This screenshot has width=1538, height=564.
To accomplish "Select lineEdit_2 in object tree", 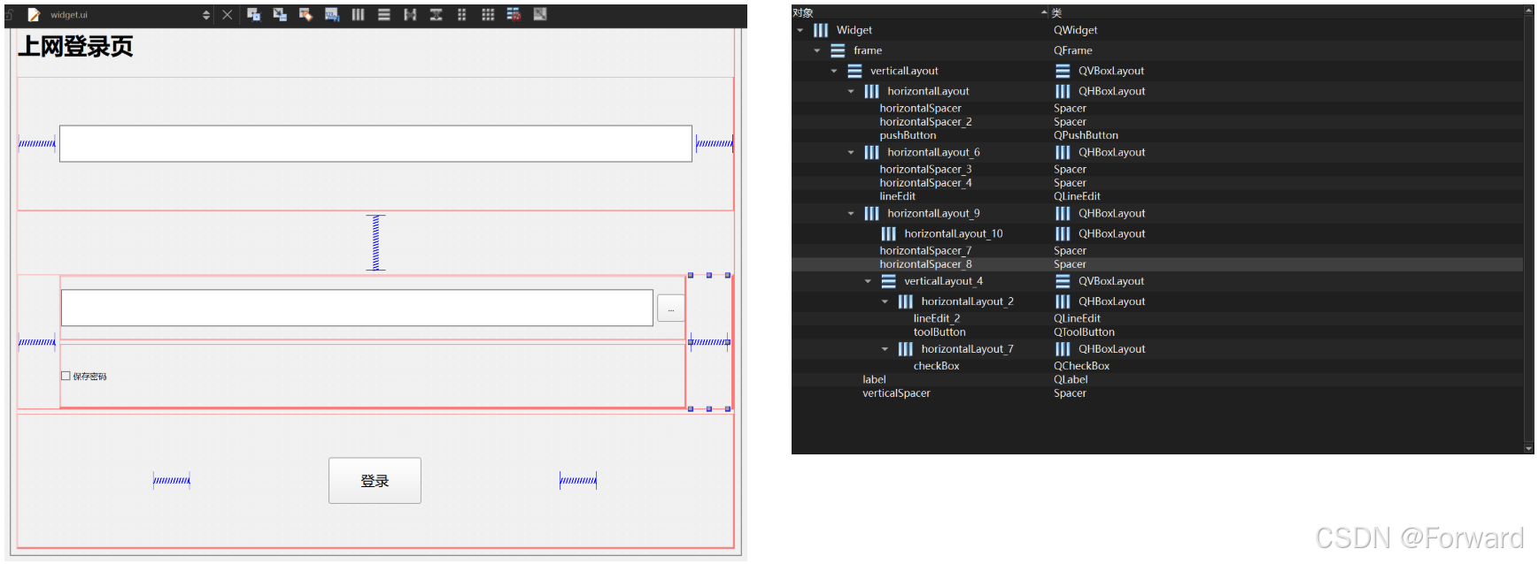I will click(937, 318).
